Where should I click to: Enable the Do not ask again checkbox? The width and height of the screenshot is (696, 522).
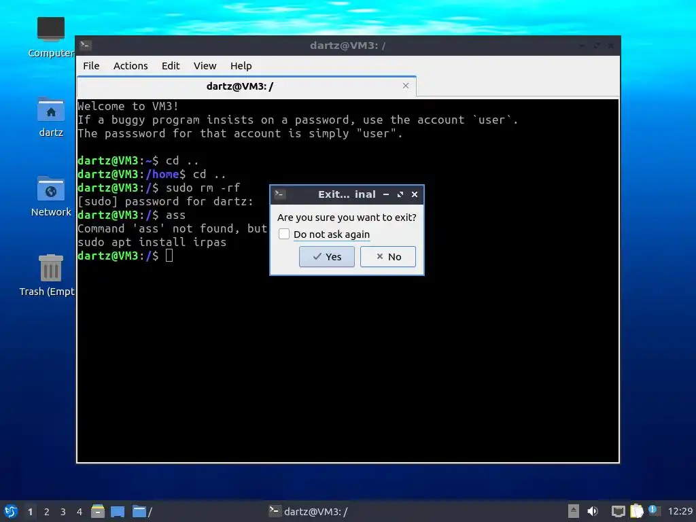(284, 234)
